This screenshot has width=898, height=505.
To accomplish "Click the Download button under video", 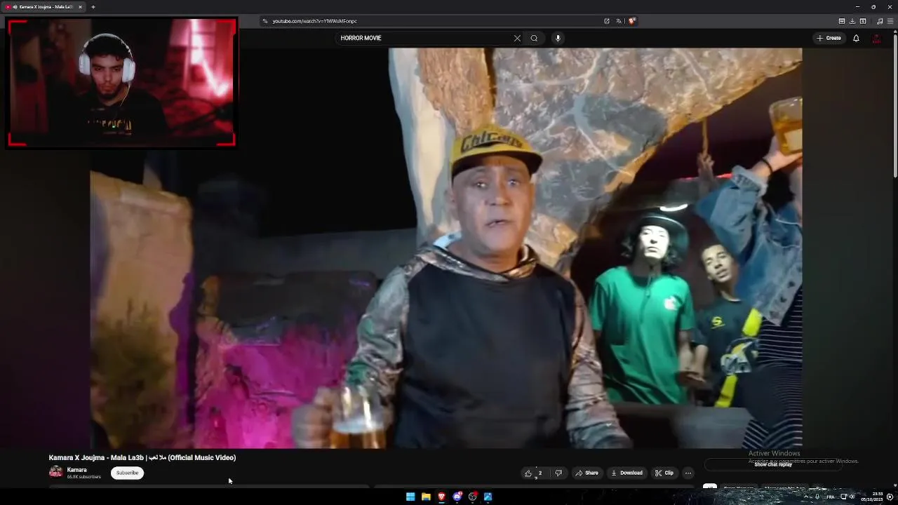I will pos(626,473).
